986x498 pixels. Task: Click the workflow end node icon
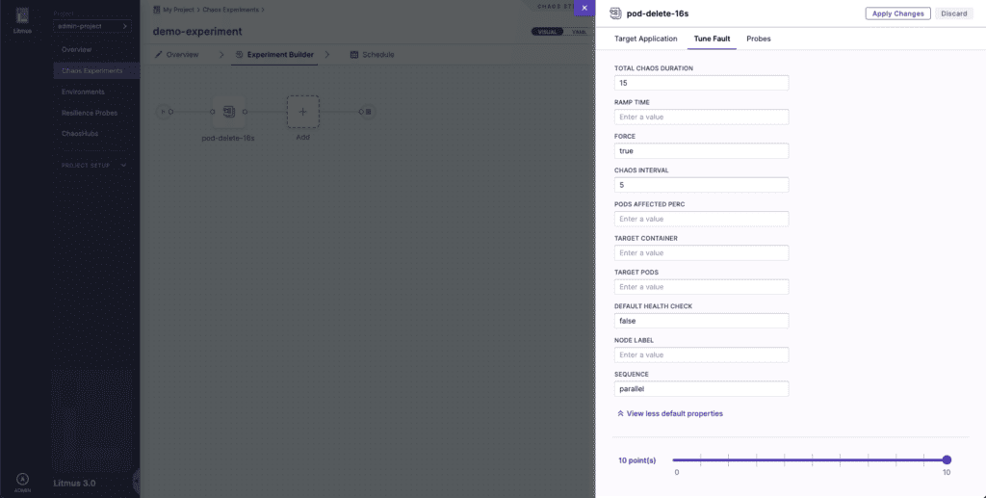(x=369, y=112)
